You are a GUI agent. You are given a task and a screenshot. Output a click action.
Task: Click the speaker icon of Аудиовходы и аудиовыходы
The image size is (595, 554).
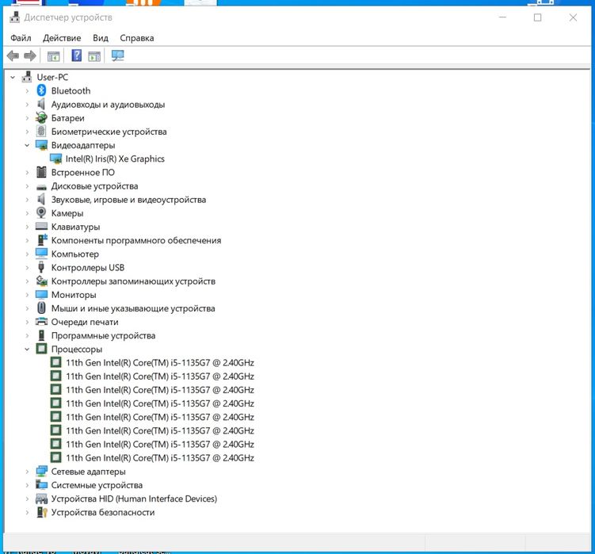pos(41,104)
